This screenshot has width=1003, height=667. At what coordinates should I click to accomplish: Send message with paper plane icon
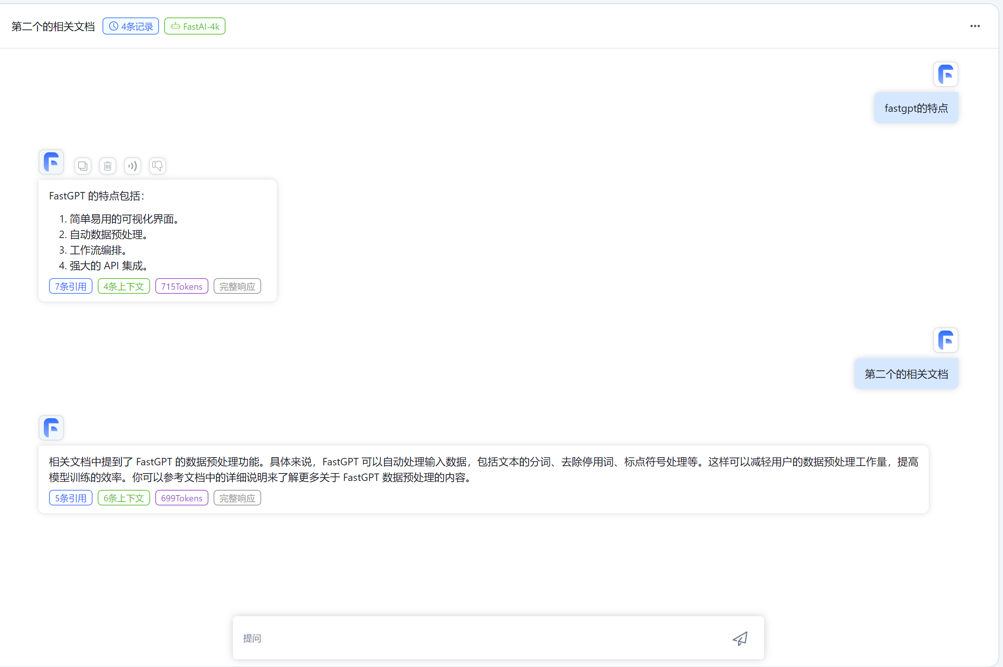coord(740,638)
